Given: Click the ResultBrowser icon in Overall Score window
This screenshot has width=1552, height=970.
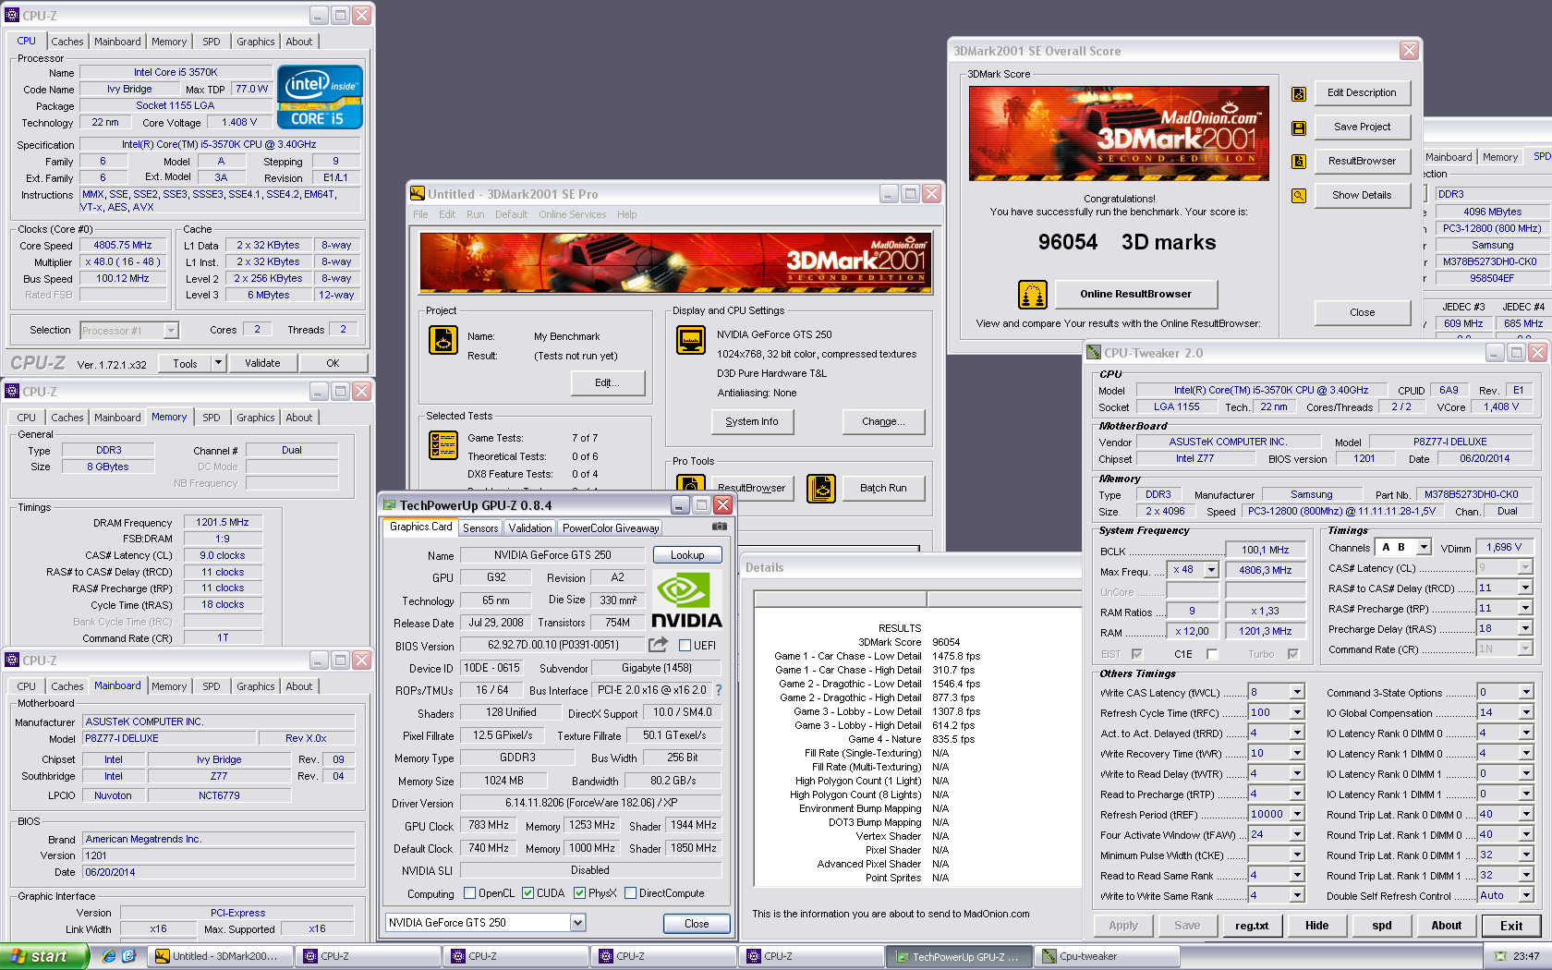Looking at the screenshot, I should tap(1299, 162).
